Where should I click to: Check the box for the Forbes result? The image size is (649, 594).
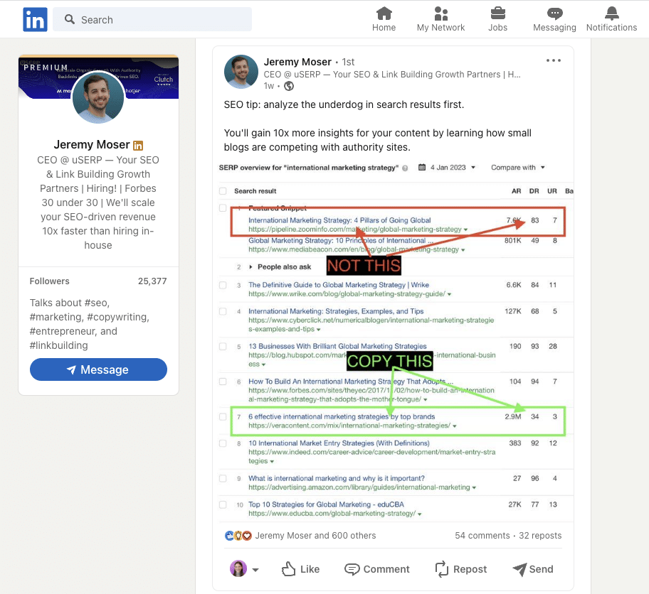point(223,382)
